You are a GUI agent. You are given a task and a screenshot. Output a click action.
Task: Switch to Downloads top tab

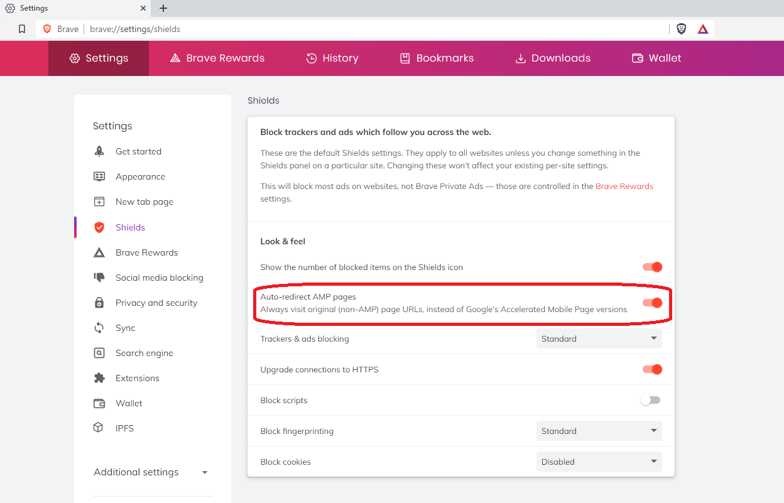[553, 58]
